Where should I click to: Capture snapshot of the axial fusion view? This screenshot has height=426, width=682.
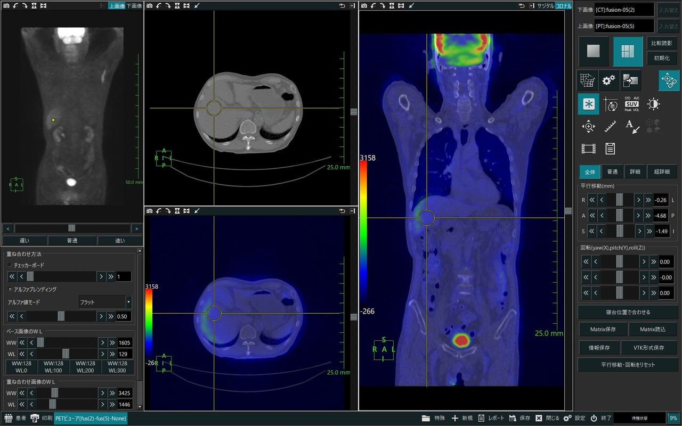[x=150, y=211]
